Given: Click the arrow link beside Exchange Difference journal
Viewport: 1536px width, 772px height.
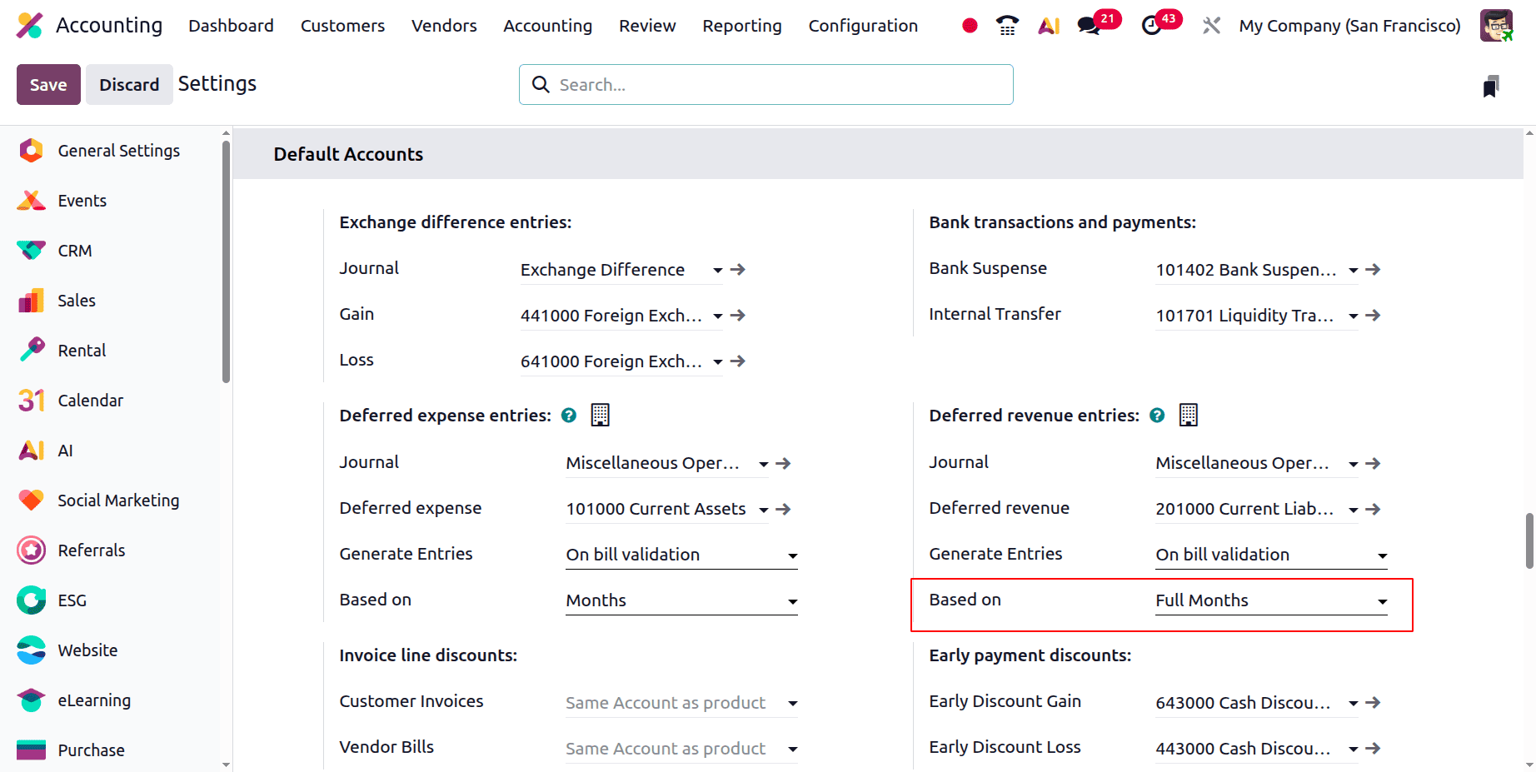Looking at the screenshot, I should pos(737,269).
